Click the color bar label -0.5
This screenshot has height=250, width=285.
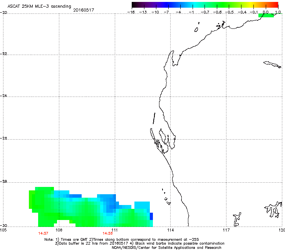click(x=230, y=12)
